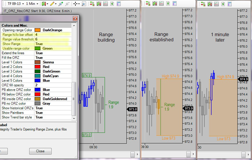Open chart style candlestick icon in left chart
252x160 pixels.
coord(44,4)
